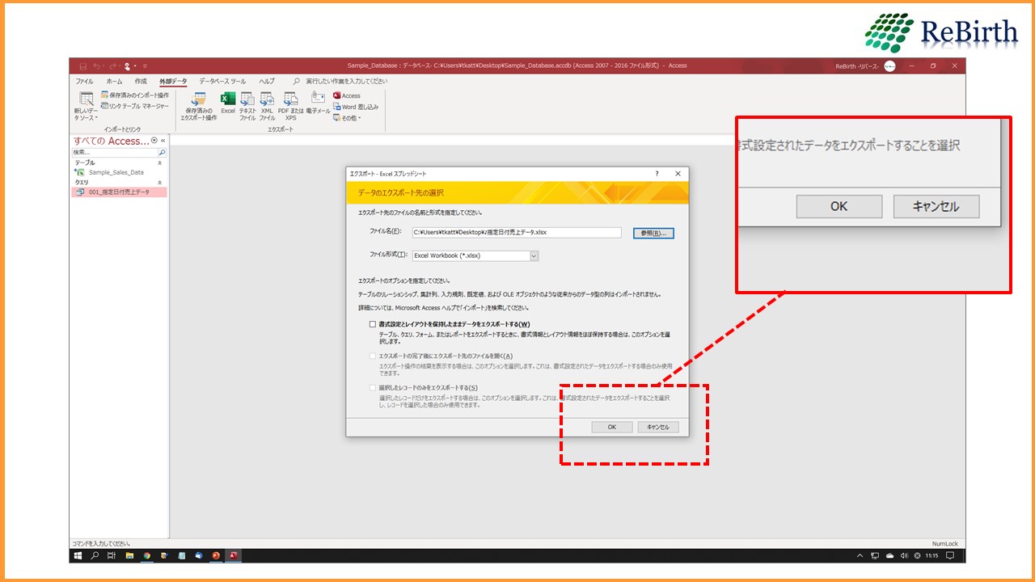
Task: Click the Access icon on the taskbar
Action: pos(233,556)
